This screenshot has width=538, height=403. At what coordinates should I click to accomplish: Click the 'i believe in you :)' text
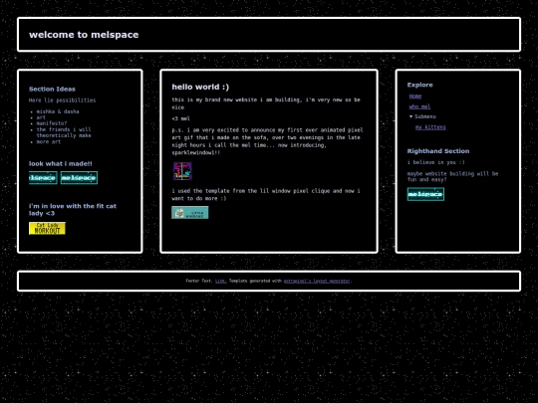[436, 162]
